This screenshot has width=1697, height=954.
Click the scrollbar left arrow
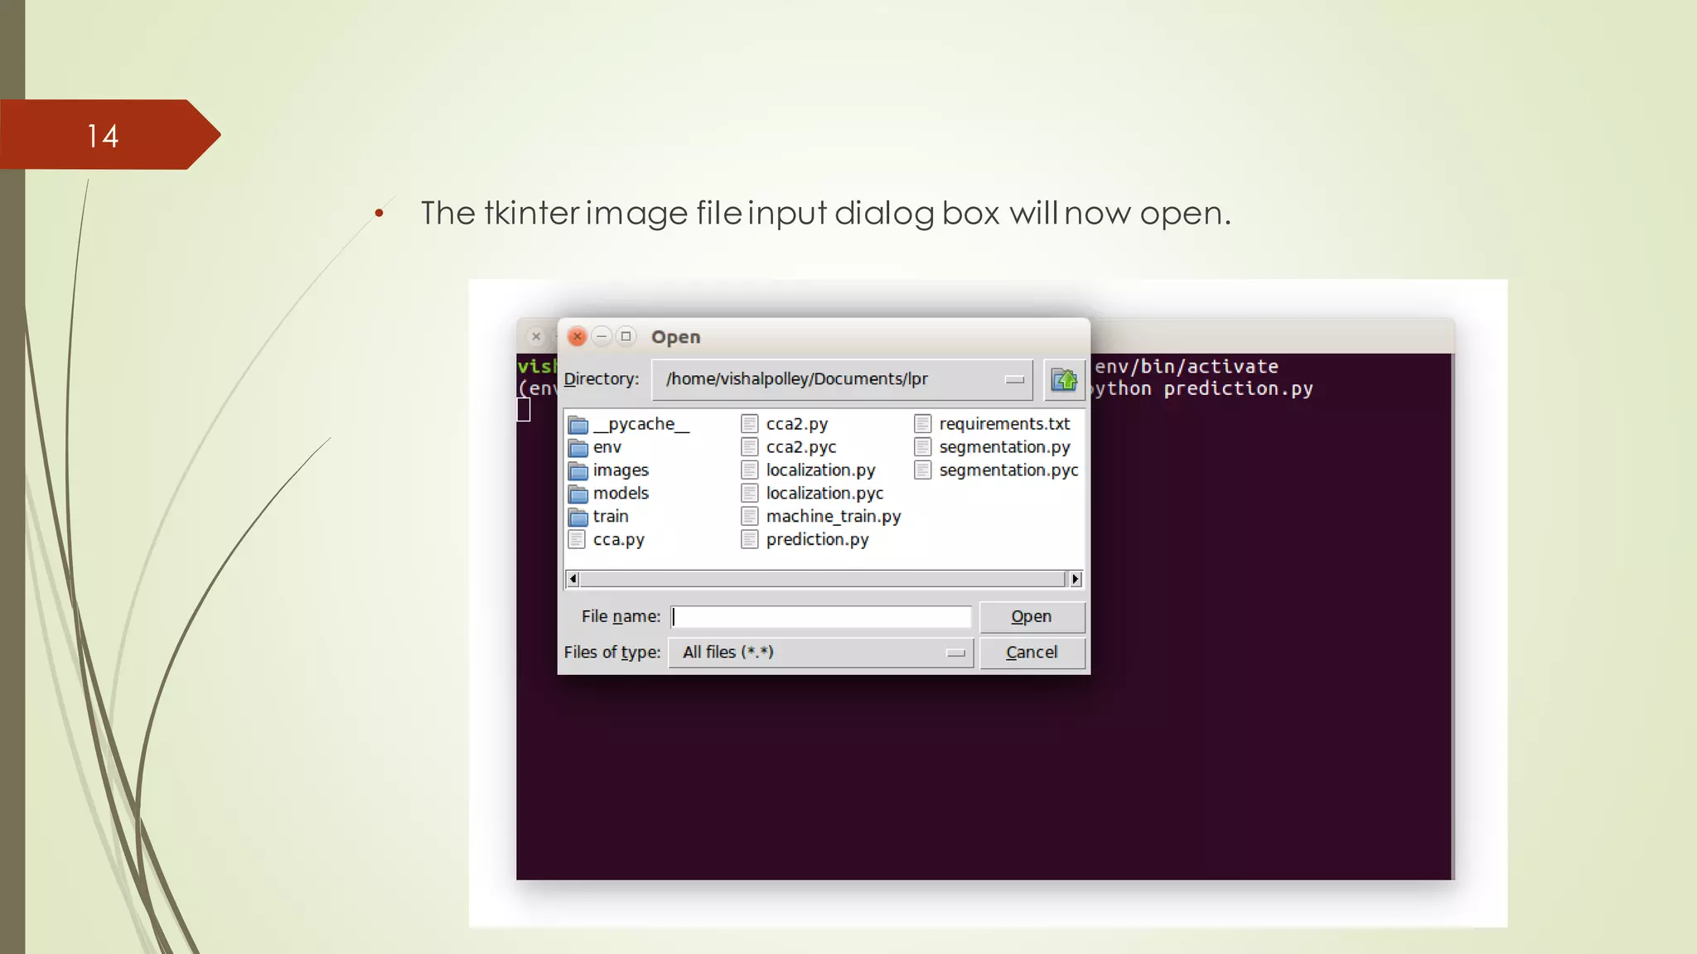click(573, 579)
